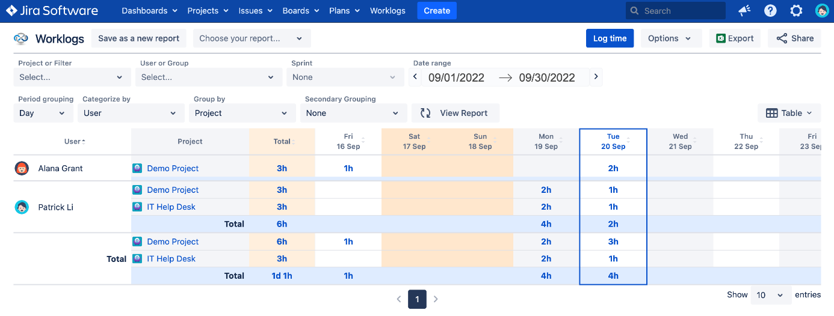Screen dimensions: 834x316
Task: Open Demo Project link in Patrick Li's rows
Action: 173,190
